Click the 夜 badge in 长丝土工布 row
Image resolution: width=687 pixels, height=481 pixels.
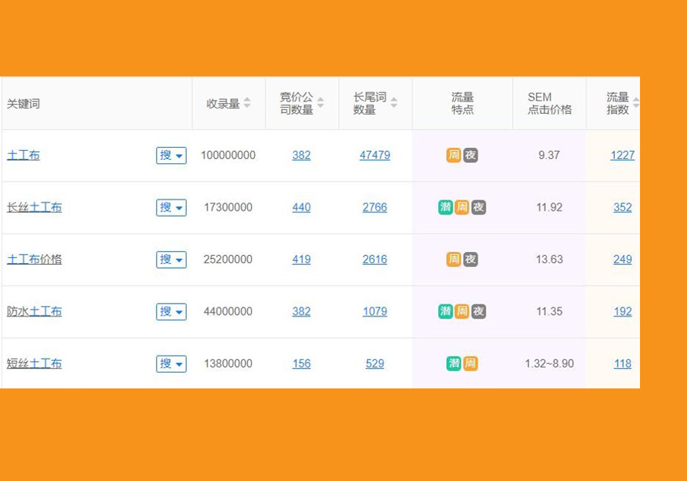[479, 207]
